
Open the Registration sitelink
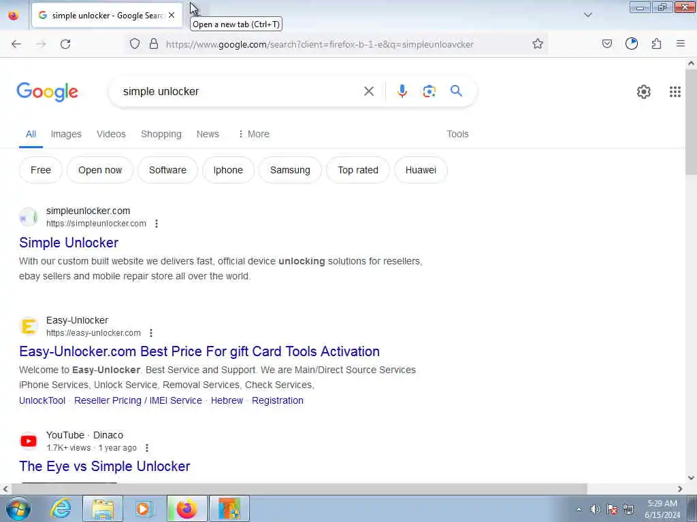278,400
